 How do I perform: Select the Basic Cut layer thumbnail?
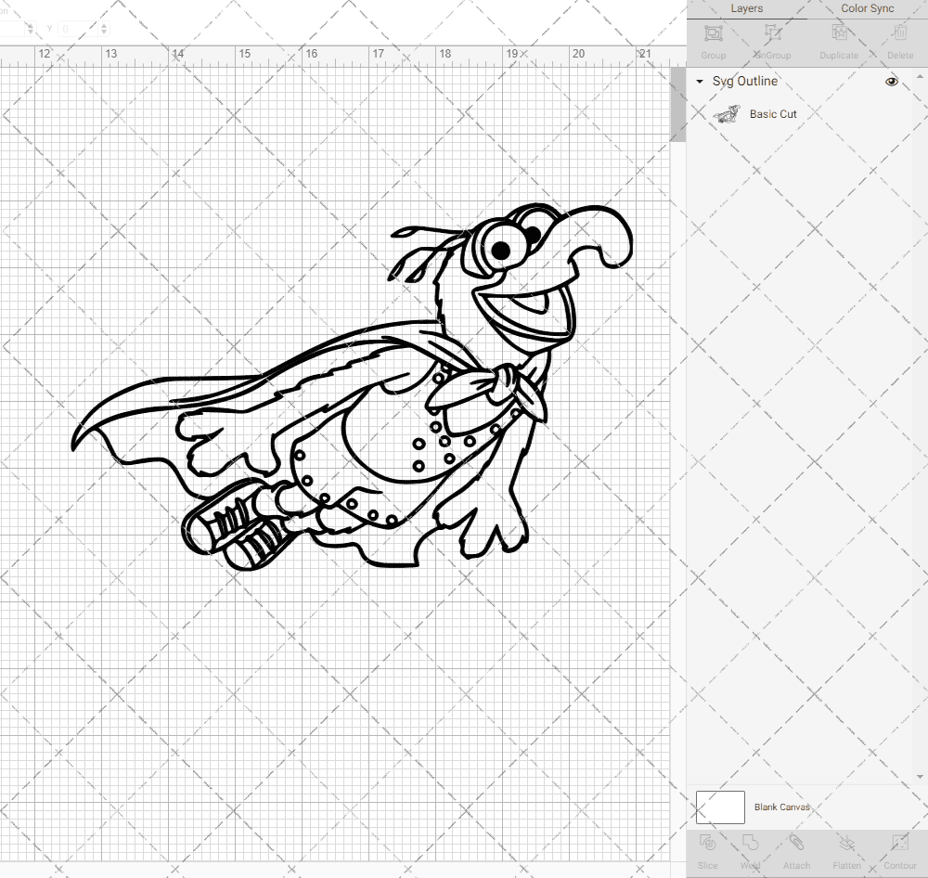coord(727,114)
